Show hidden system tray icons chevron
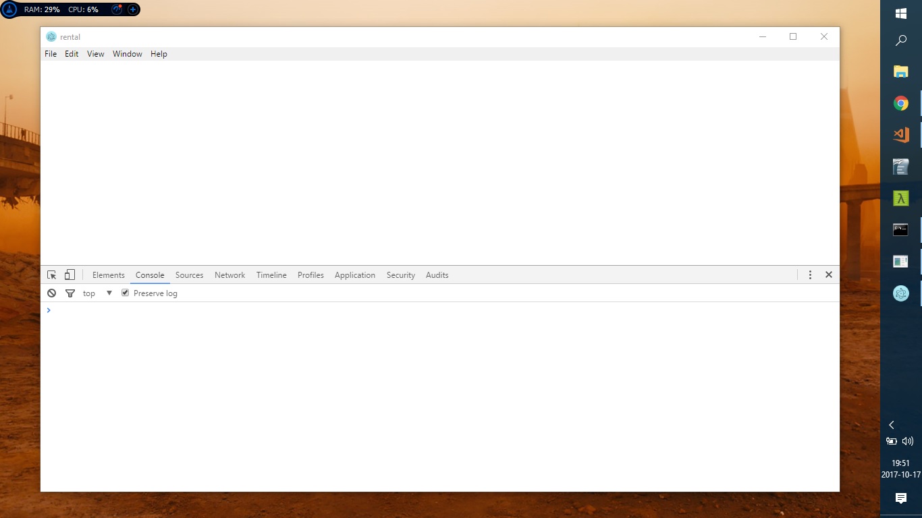The width and height of the screenshot is (922, 518). coord(892,425)
